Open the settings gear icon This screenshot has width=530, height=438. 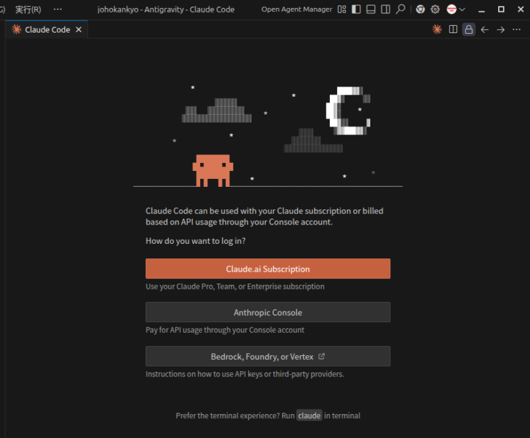coord(435,9)
